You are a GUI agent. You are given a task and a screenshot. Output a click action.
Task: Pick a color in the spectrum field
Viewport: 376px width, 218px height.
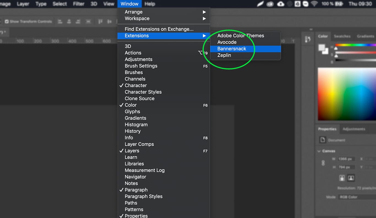point(347,94)
